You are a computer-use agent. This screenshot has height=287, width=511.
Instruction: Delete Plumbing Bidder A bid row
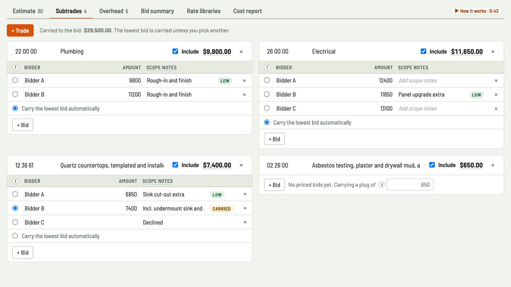pyautogui.click(x=244, y=81)
